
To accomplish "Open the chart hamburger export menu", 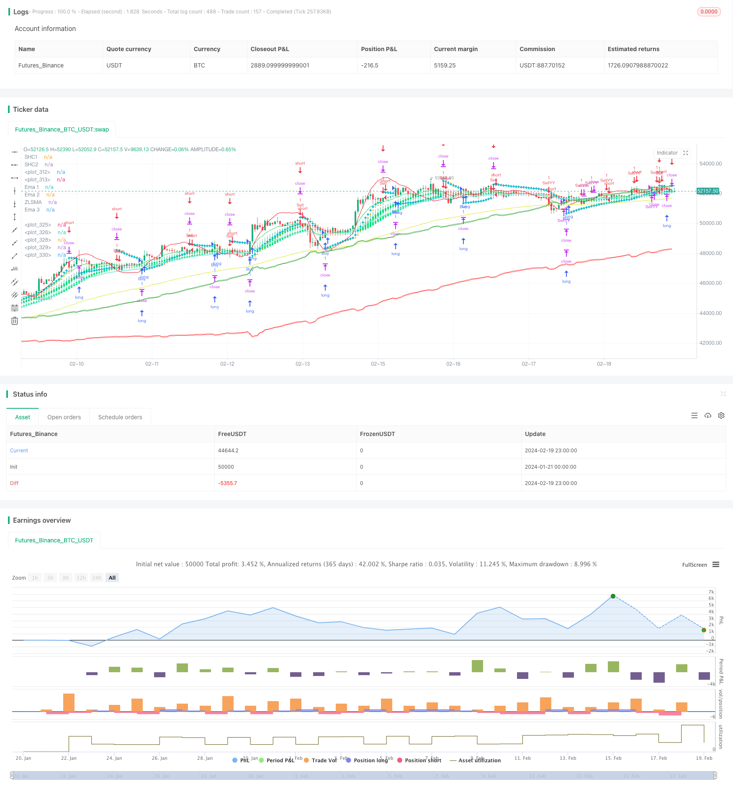I will pyautogui.click(x=716, y=565).
